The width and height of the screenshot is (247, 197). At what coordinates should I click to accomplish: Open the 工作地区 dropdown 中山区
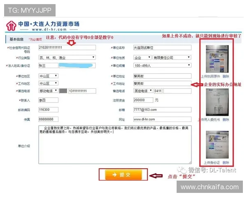48,83
